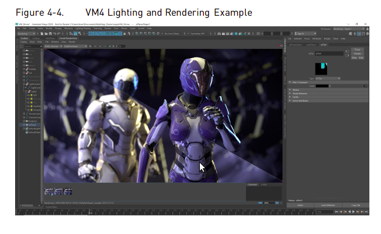
Task: Switch to the pPlaneShape1 tab
Action: click(296, 45)
